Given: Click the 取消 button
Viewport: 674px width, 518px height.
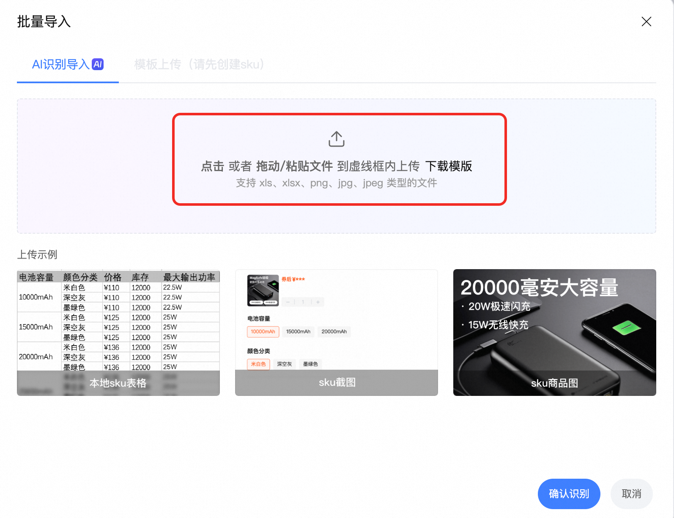Looking at the screenshot, I should pos(632,494).
